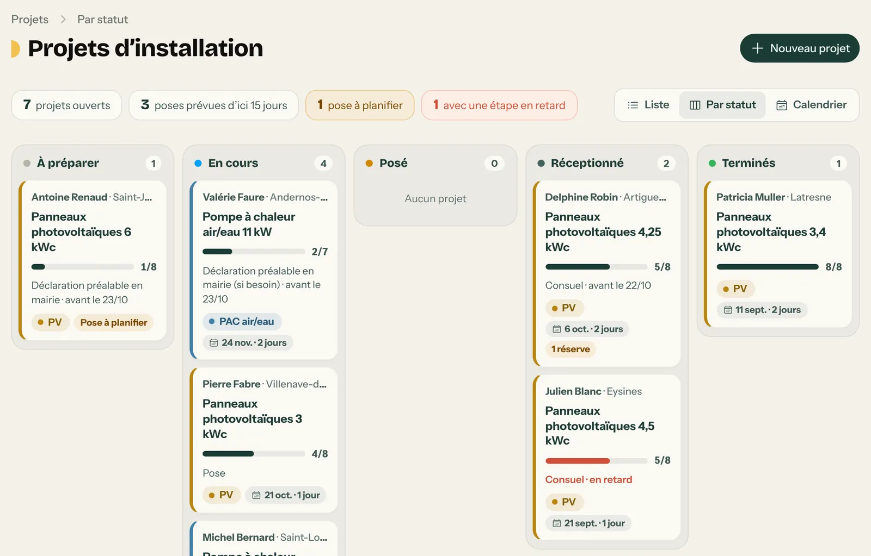Click the À préparer column header
Screen dimensions: 871x556
93,163
